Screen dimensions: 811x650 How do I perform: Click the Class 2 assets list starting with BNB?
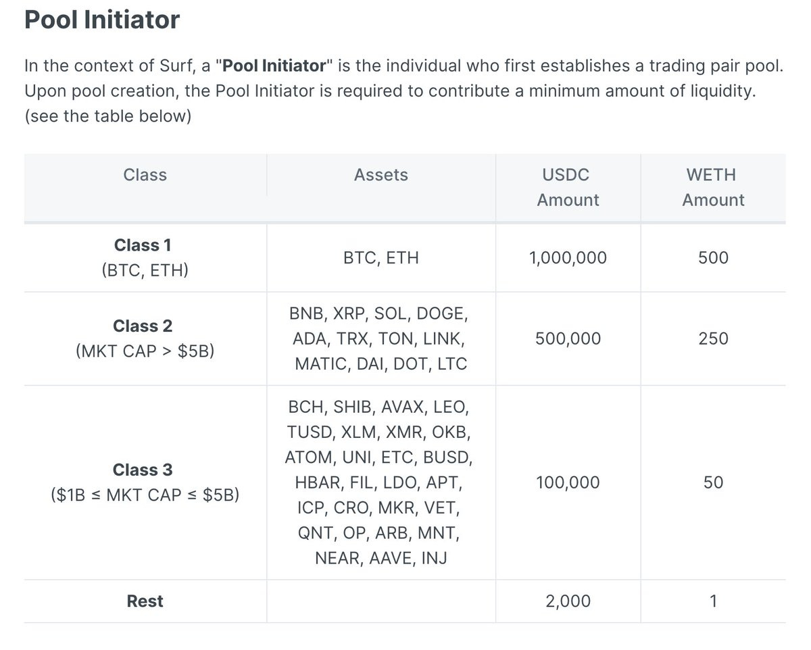(380, 339)
